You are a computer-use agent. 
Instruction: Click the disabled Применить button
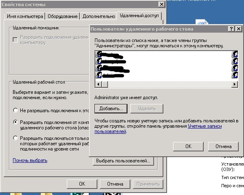pyautogui.click(x=148, y=184)
